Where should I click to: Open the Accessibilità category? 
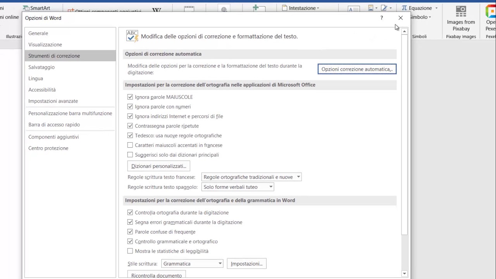pyautogui.click(x=70, y=90)
